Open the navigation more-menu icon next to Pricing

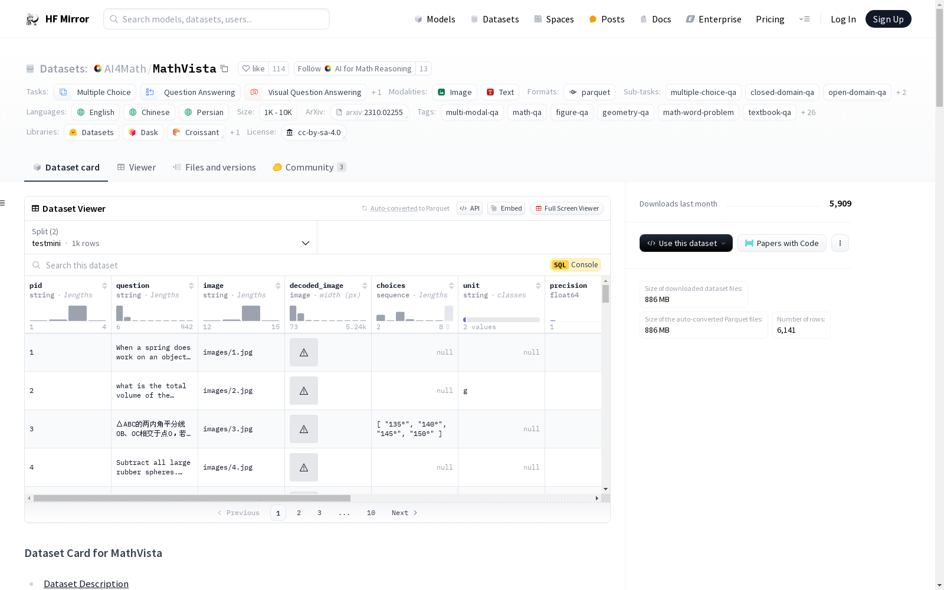click(804, 19)
